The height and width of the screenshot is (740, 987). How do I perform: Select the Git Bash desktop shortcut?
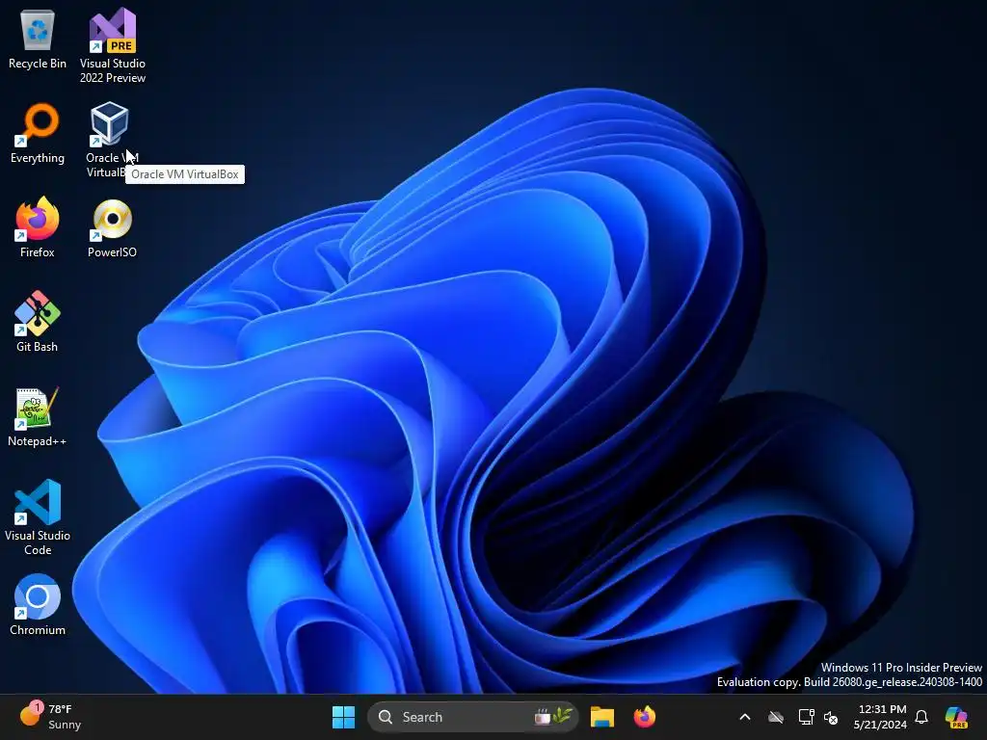38,322
